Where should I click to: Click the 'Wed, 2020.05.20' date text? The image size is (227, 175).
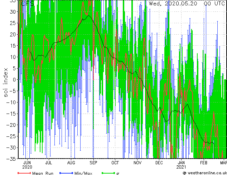tap(173, 4)
